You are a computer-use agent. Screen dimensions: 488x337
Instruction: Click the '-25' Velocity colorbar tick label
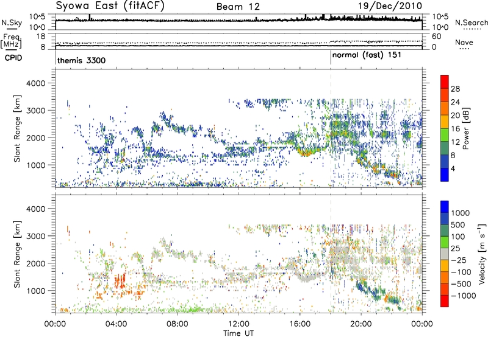(459, 260)
